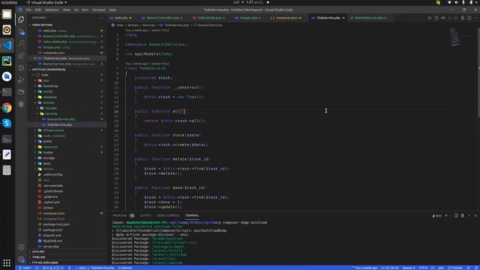Switch to the BannerService.php editor tab
The width and height of the screenshot is (480, 270).
click(x=369, y=18)
